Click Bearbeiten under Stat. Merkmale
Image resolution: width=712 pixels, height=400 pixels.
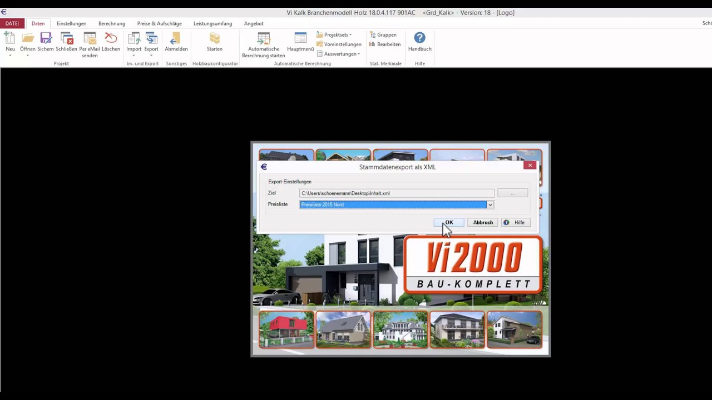tap(385, 44)
